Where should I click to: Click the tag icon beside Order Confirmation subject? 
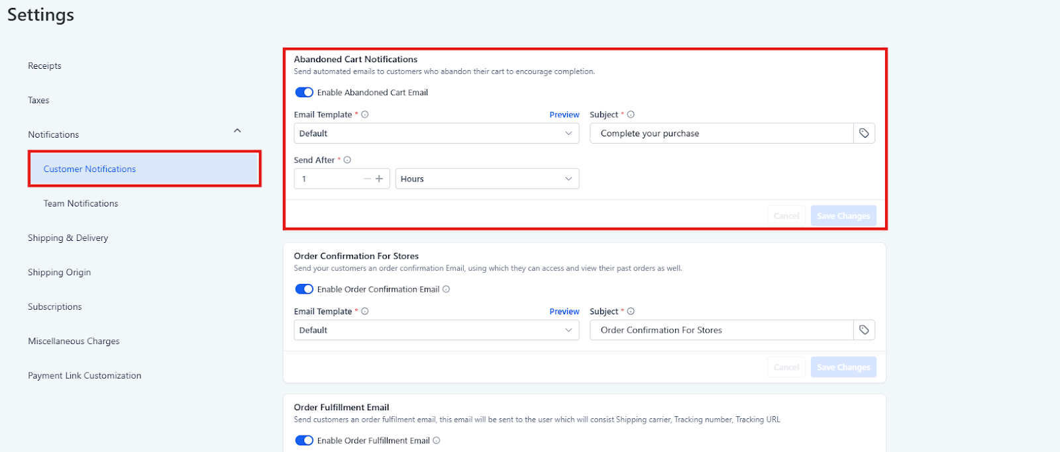point(864,330)
